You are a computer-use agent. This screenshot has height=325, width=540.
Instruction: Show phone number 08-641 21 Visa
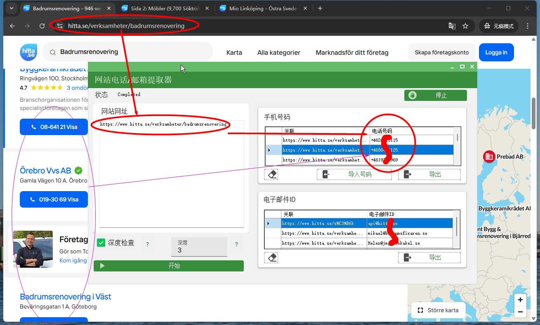click(x=54, y=127)
